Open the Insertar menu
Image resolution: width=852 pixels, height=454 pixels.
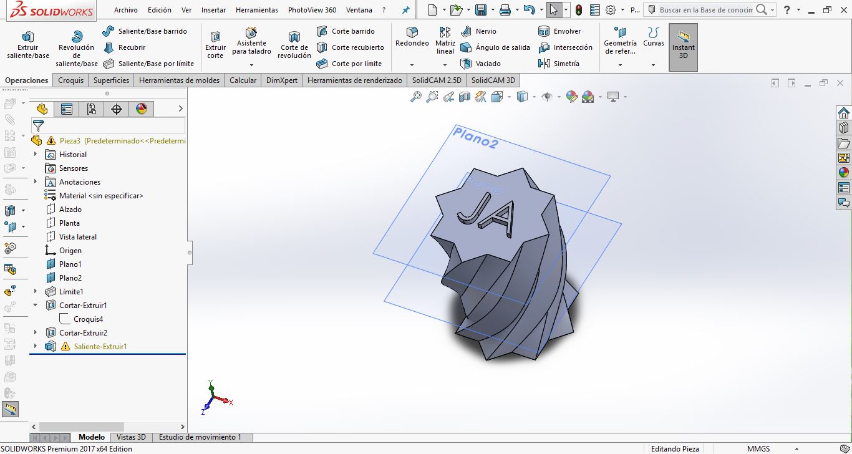(x=214, y=10)
